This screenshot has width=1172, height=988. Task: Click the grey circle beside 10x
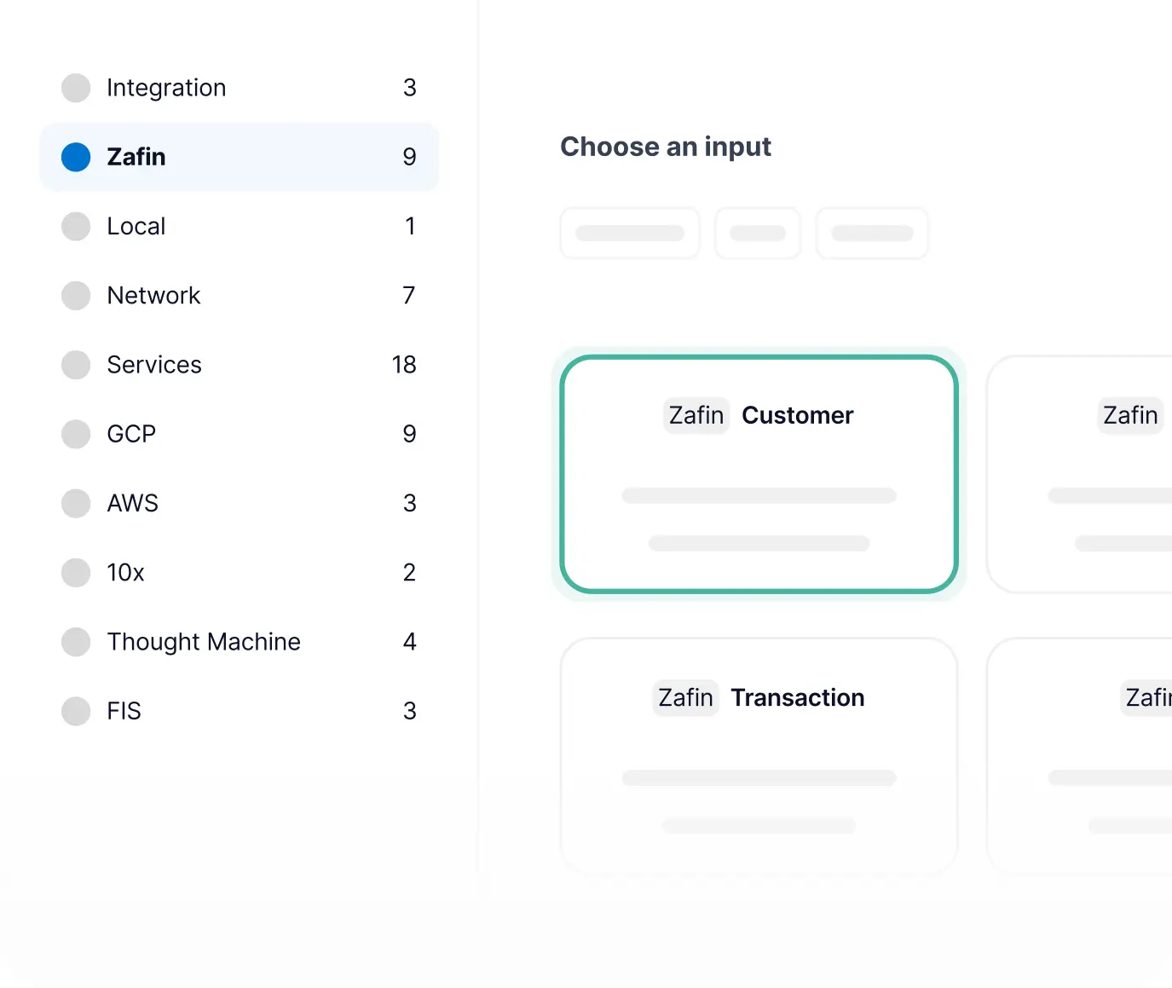[x=76, y=573]
